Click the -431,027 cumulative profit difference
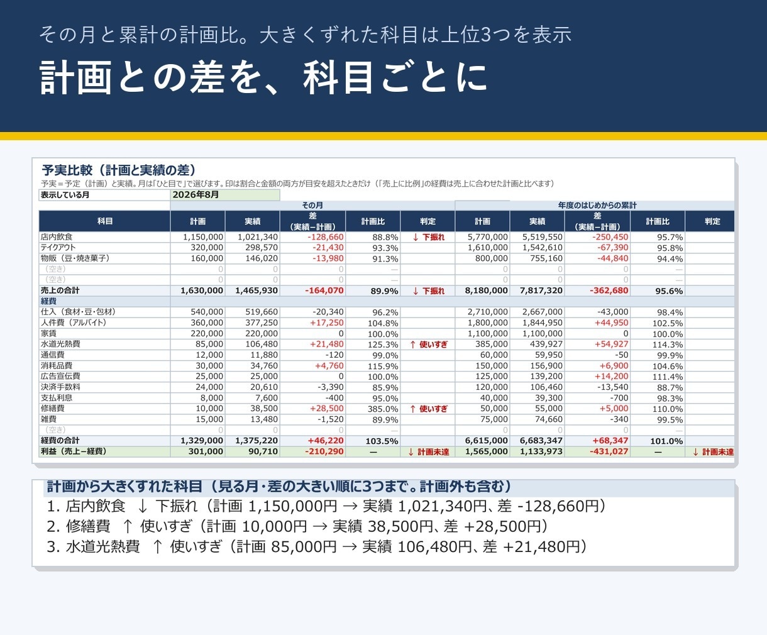 click(x=597, y=451)
